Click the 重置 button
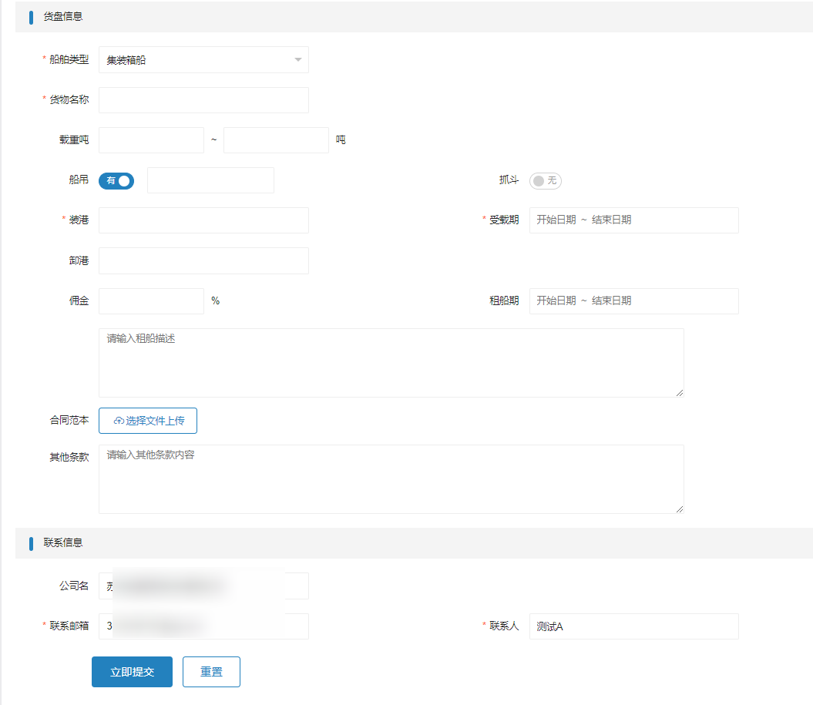 tap(211, 672)
